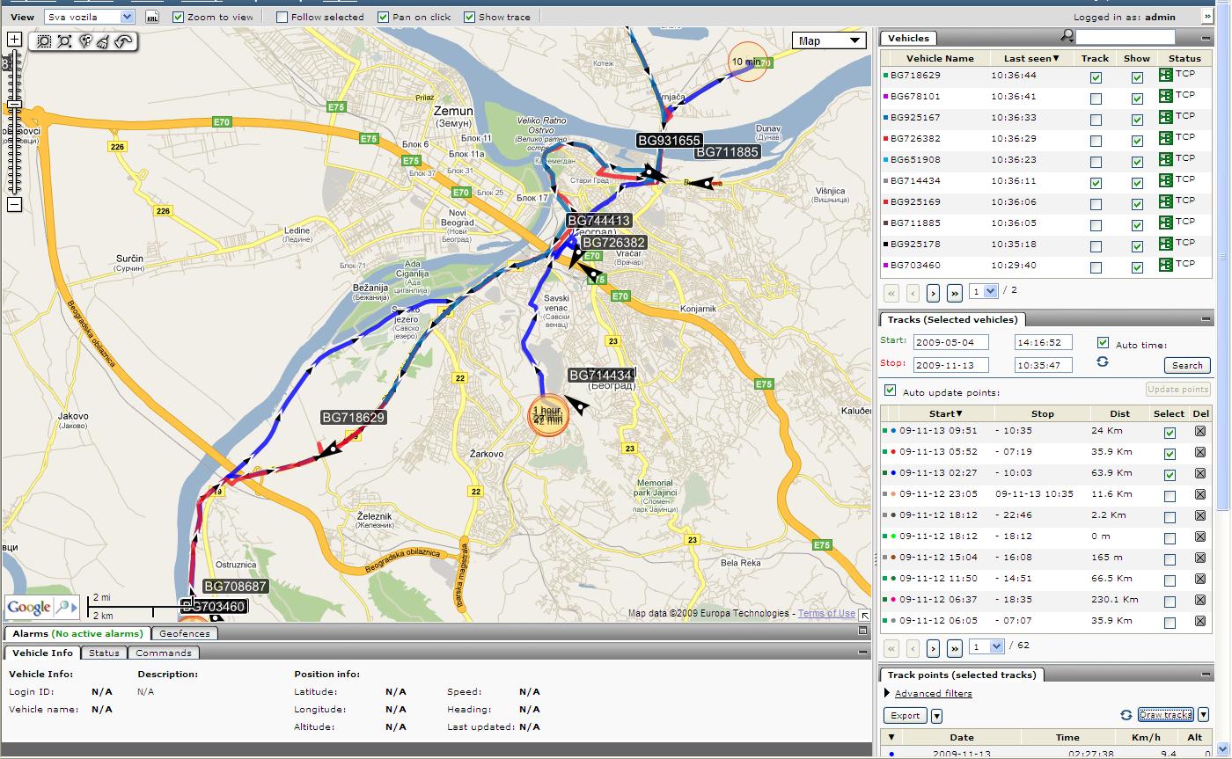Collapse the Tracks (Selected vehicles) panel
This screenshot has height=759, width=1232.
click(1206, 320)
